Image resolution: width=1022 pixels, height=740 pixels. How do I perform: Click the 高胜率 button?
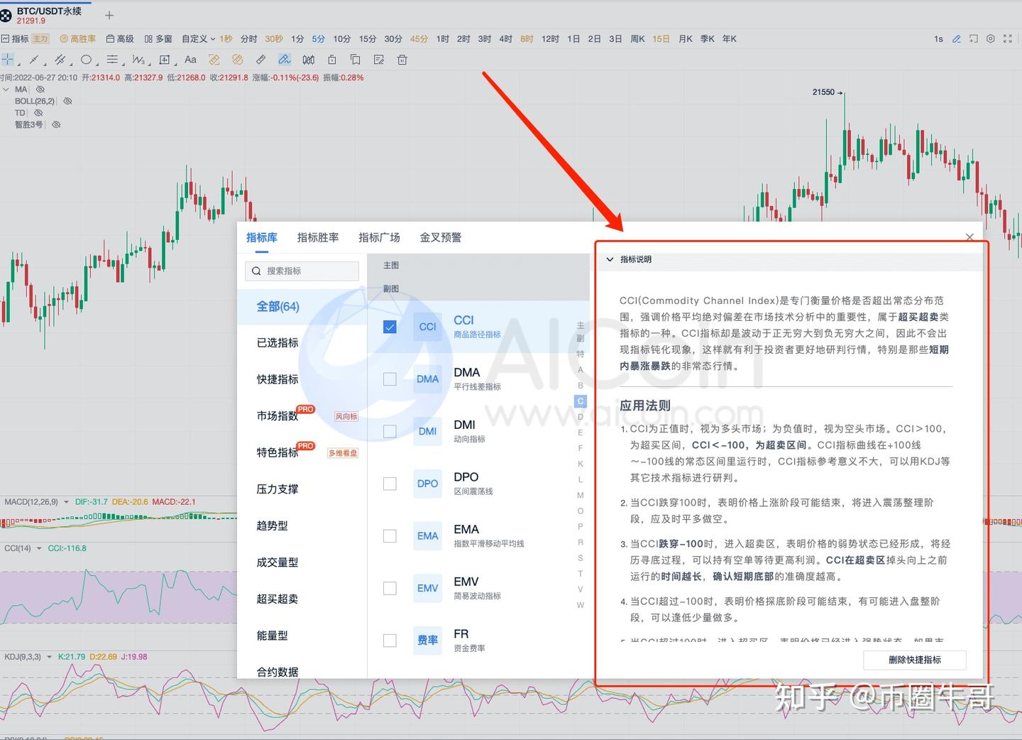pos(78,39)
